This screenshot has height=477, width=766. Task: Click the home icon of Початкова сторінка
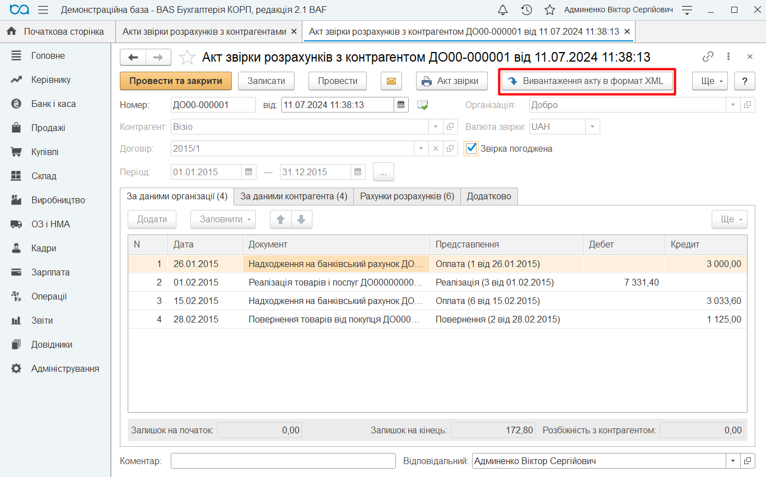tap(11, 31)
